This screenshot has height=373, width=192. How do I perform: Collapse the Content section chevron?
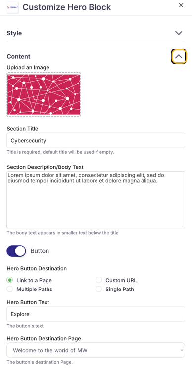coord(179,57)
